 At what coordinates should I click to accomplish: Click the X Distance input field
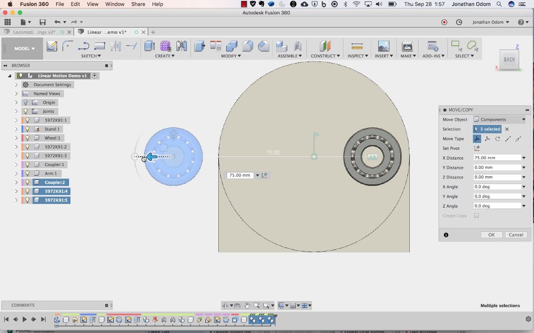click(496, 158)
